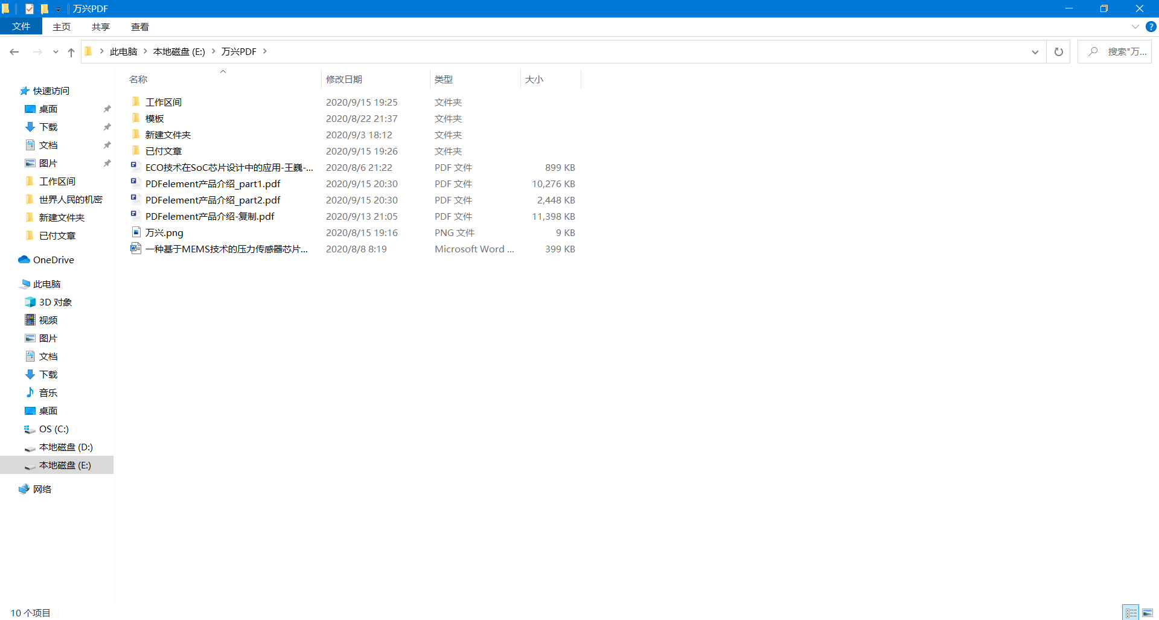
Task: Open the OS (C:) drive icon
Action: pos(30,429)
